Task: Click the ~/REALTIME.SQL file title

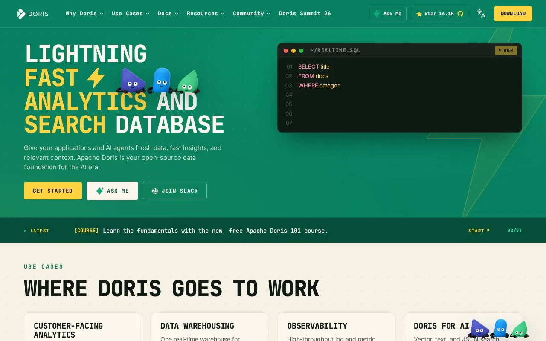Action: [335, 50]
